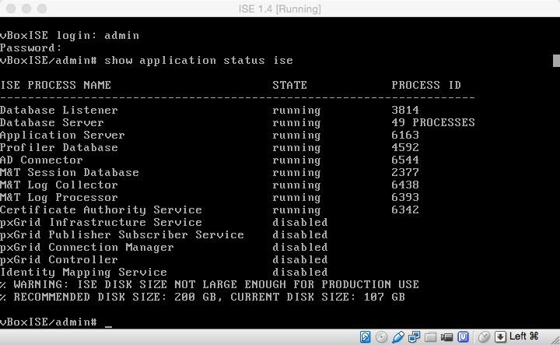Click the running state of AD Connector
The image size is (560, 345).
(296, 160)
